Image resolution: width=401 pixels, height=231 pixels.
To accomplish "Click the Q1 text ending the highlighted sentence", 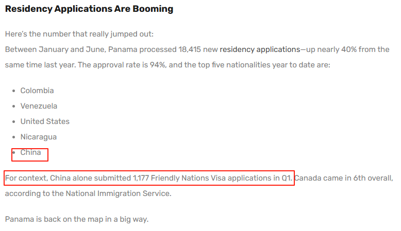I will coord(287,178).
